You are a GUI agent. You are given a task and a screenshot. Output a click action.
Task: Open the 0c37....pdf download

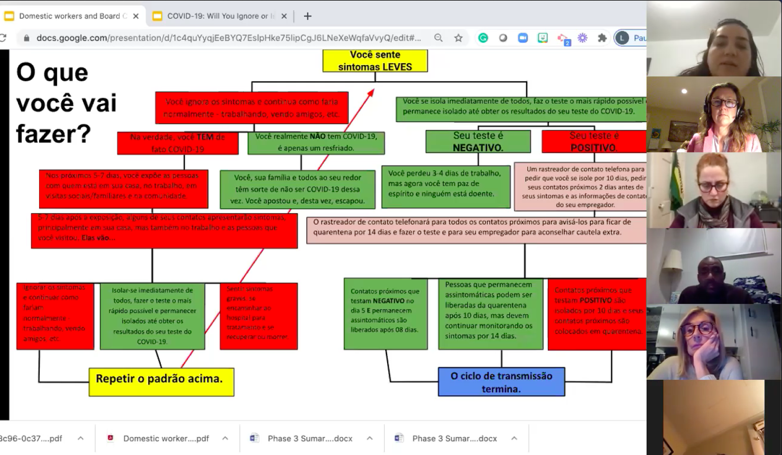pos(32,438)
